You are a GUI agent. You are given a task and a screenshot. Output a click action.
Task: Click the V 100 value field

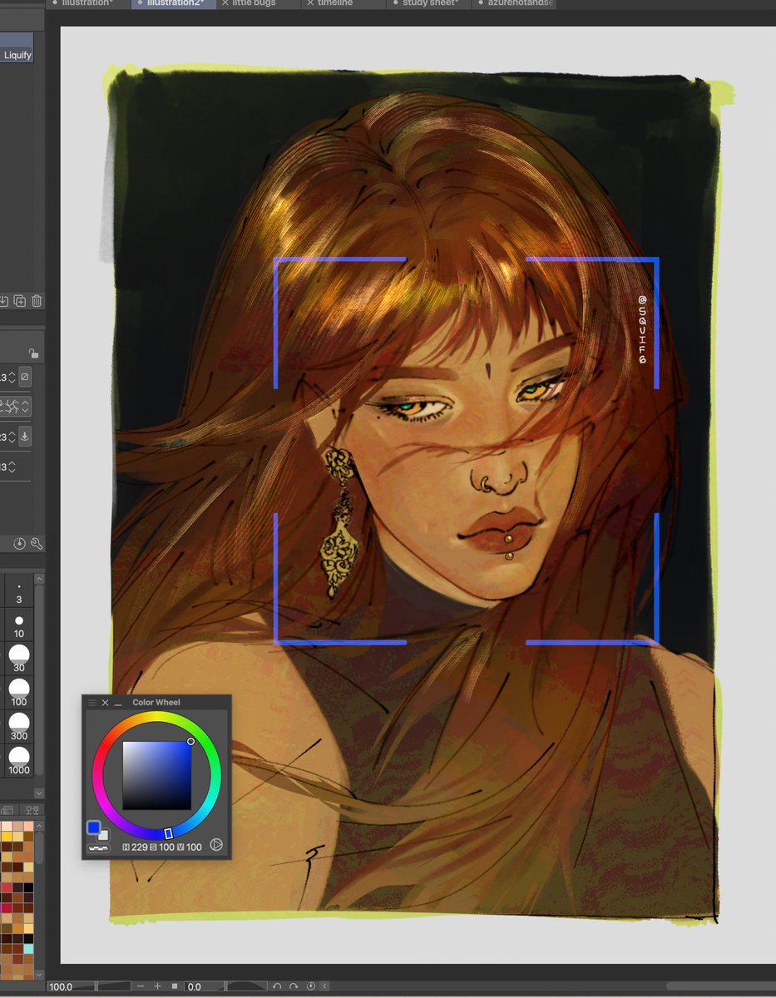(x=189, y=847)
